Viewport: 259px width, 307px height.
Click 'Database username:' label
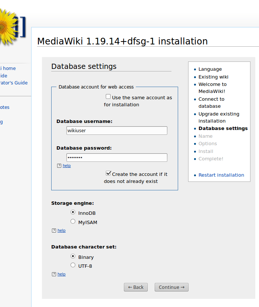(x=84, y=121)
